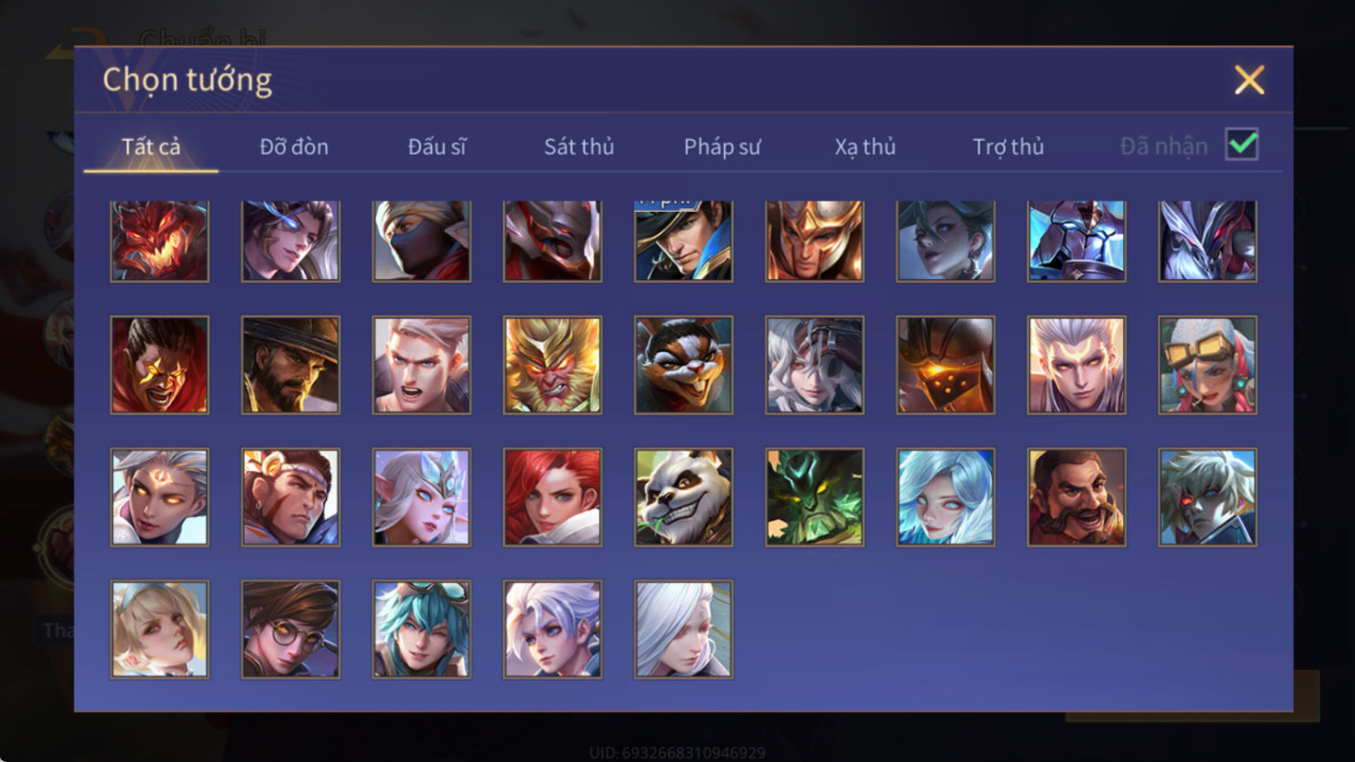Select the blue-haired ice girl hero
The image size is (1355, 762).
pyautogui.click(x=946, y=497)
